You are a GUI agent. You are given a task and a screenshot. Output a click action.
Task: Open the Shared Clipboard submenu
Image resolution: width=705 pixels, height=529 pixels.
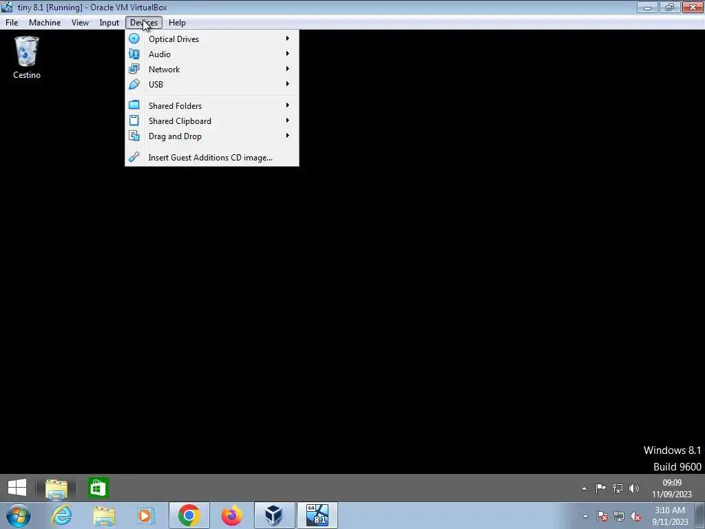[212, 121]
